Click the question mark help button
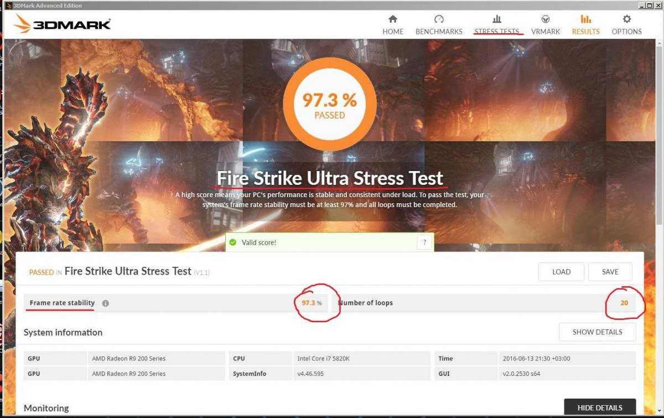The height and width of the screenshot is (418, 664). pyautogui.click(x=424, y=242)
